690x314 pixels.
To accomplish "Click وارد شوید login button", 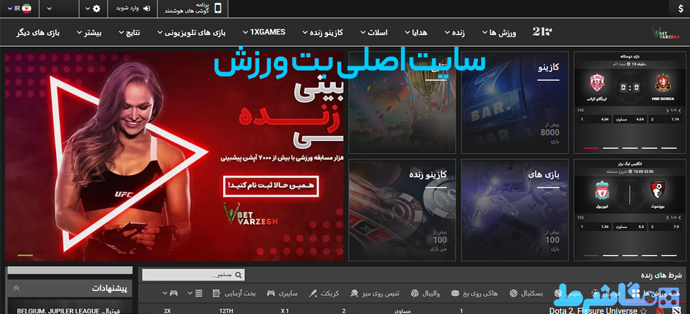I will [132, 9].
